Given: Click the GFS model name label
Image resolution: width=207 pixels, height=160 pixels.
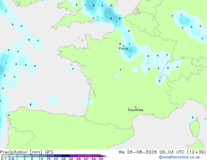Looking at the screenshot, I should click(x=49, y=152).
